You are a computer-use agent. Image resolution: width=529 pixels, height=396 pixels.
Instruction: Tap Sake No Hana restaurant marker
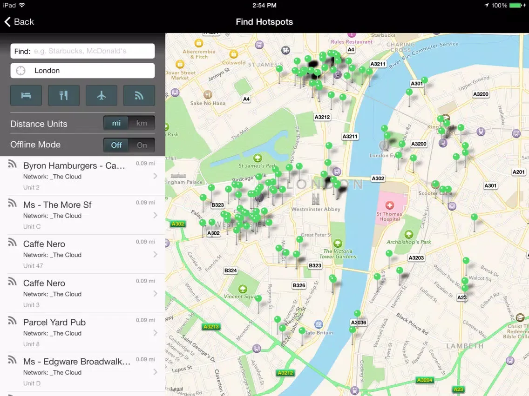[x=208, y=95]
